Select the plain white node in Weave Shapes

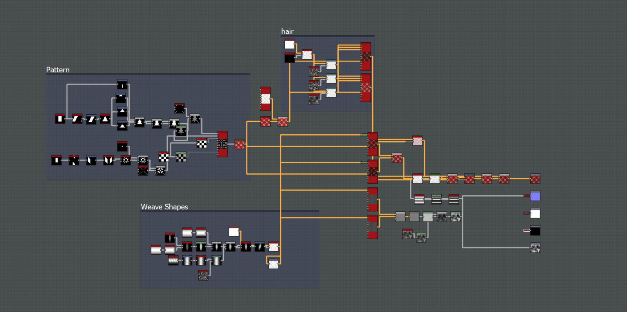[234, 231]
